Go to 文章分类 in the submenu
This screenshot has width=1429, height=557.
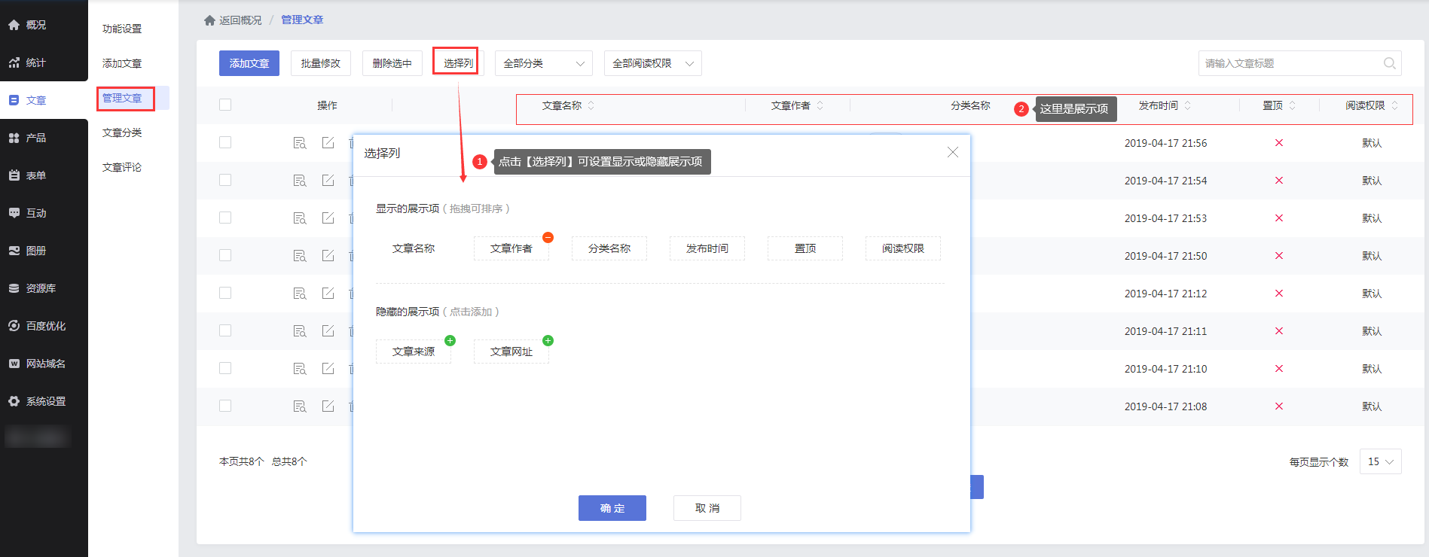point(122,132)
